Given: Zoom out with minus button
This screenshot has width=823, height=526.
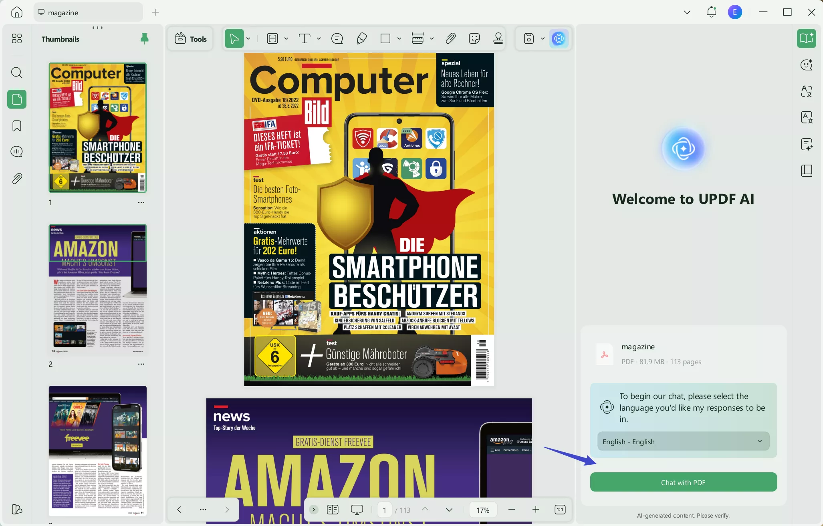Looking at the screenshot, I should pyautogui.click(x=512, y=510).
